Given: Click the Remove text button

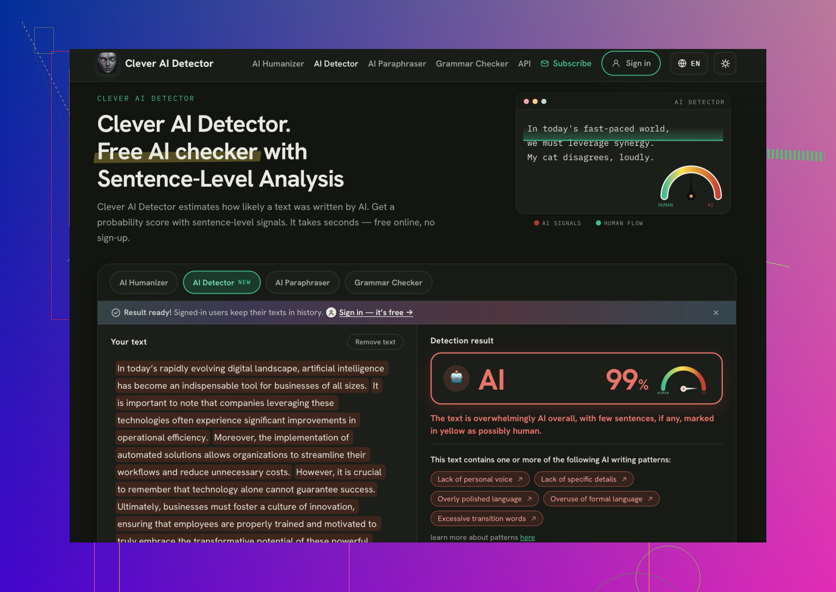Looking at the screenshot, I should pos(375,342).
